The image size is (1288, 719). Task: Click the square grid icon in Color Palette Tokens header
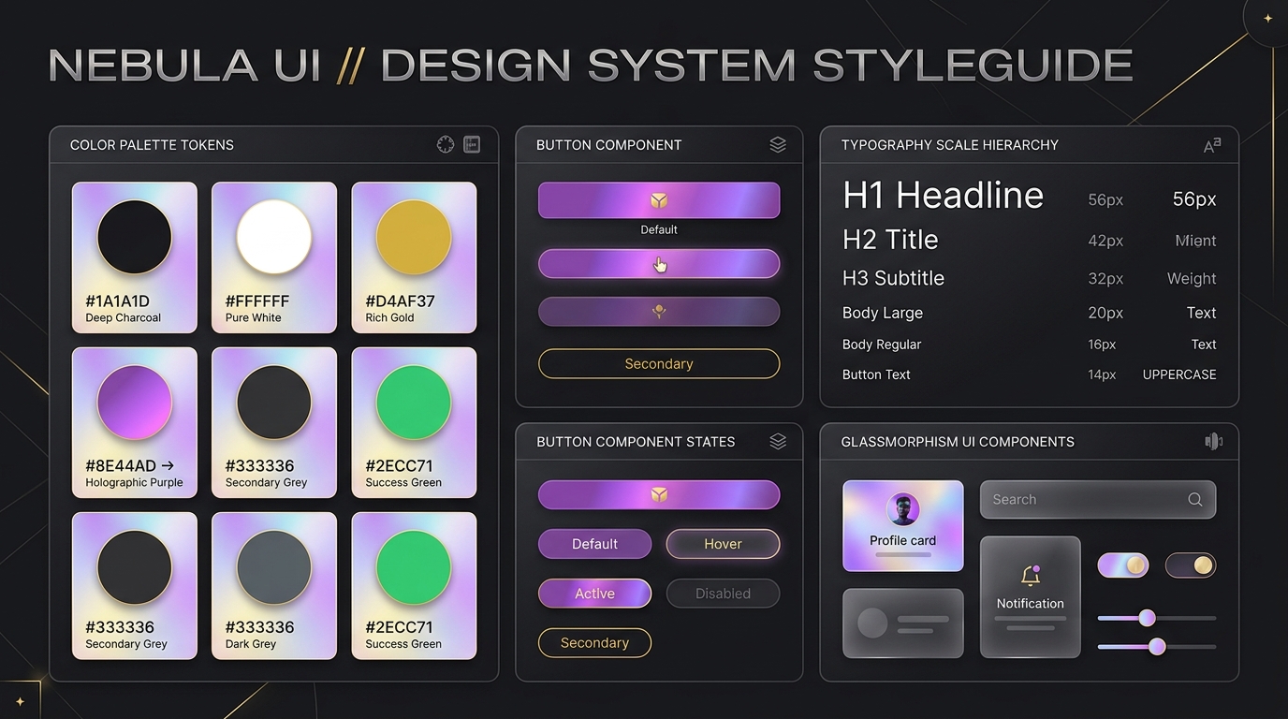472,144
